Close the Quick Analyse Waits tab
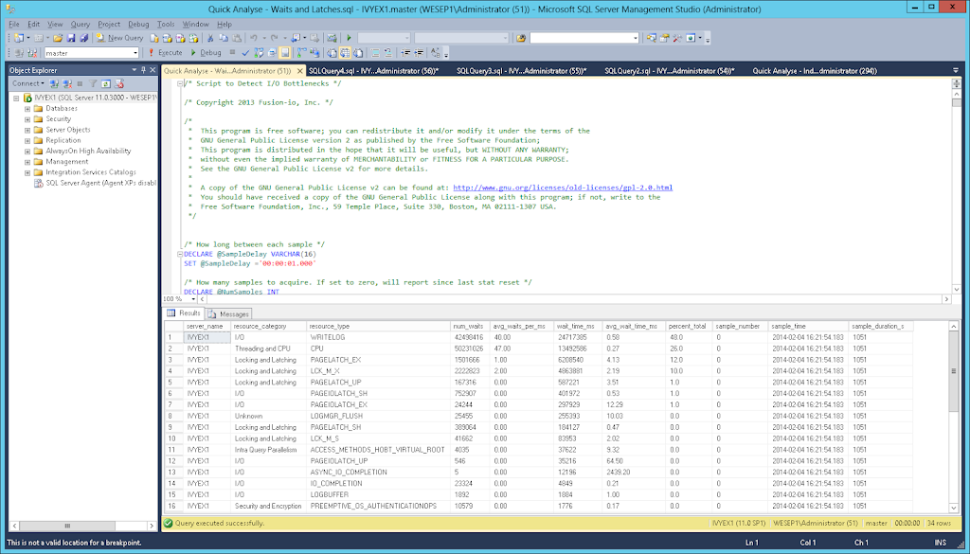 [x=300, y=71]
